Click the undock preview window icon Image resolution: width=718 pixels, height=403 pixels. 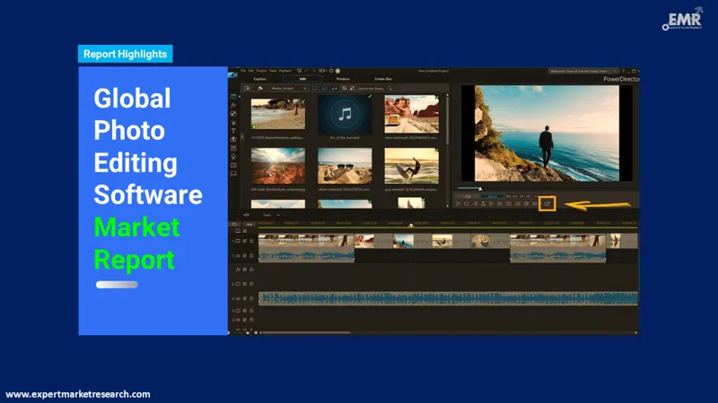(547, 203)
